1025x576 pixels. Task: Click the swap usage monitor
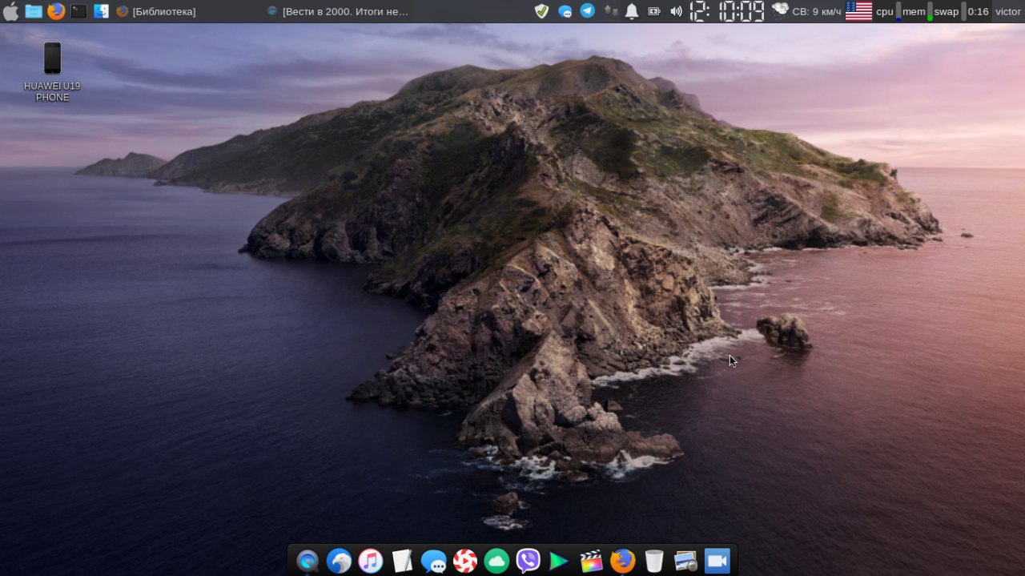coord(949,11)
